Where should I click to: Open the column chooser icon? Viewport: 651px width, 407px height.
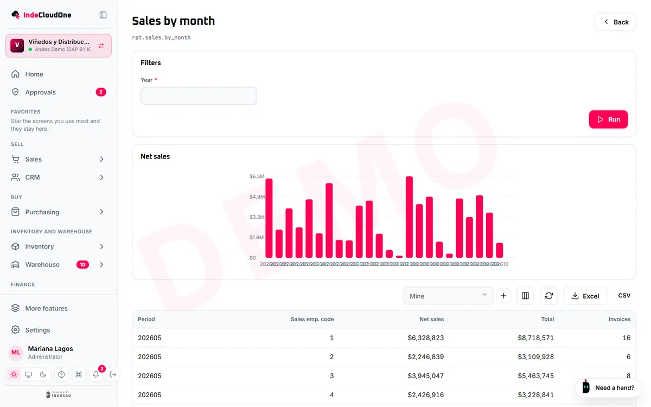tap(525, 296)
